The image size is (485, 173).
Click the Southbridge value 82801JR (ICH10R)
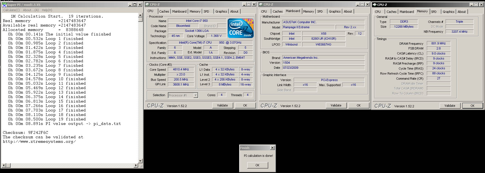click(324, 39)
